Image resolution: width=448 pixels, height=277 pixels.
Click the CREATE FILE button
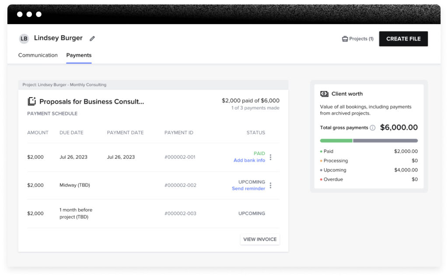point(403,39)
